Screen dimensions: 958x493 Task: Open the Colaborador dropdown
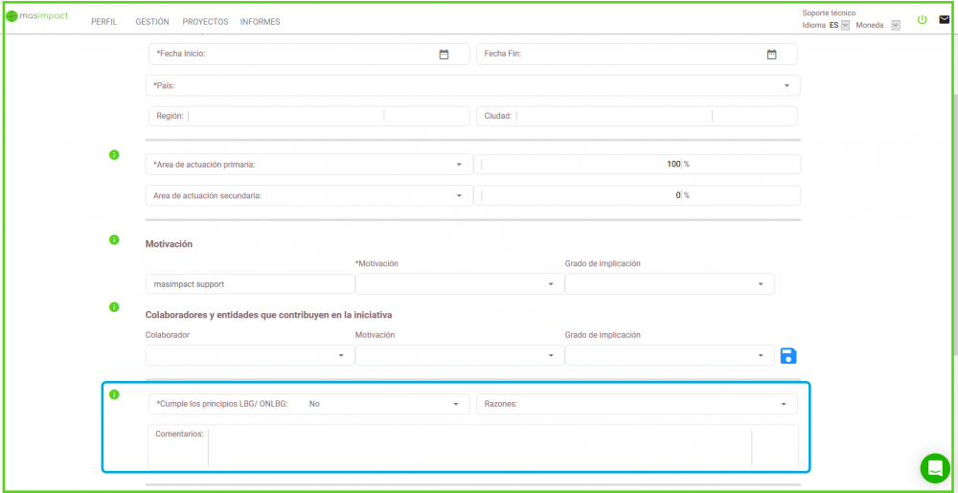(x=341, y=356)
